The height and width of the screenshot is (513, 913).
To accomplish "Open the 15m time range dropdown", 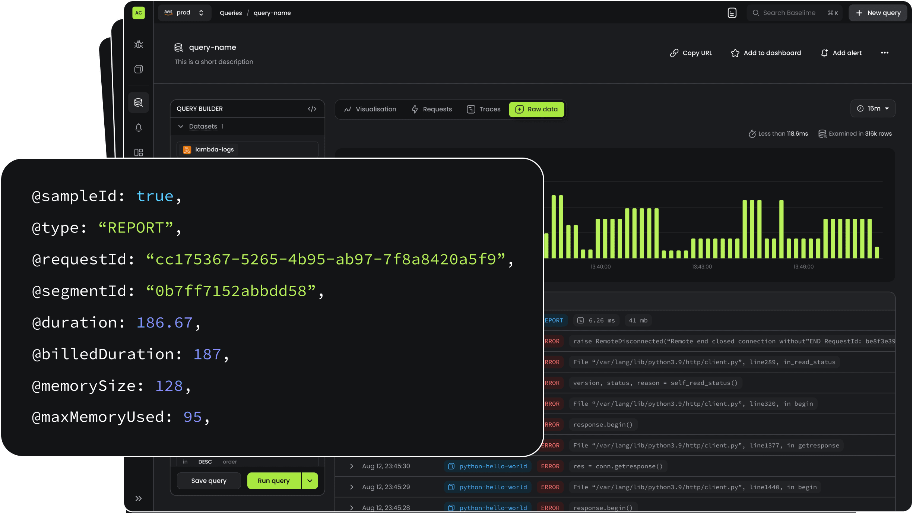I will [x=872, y=109].
